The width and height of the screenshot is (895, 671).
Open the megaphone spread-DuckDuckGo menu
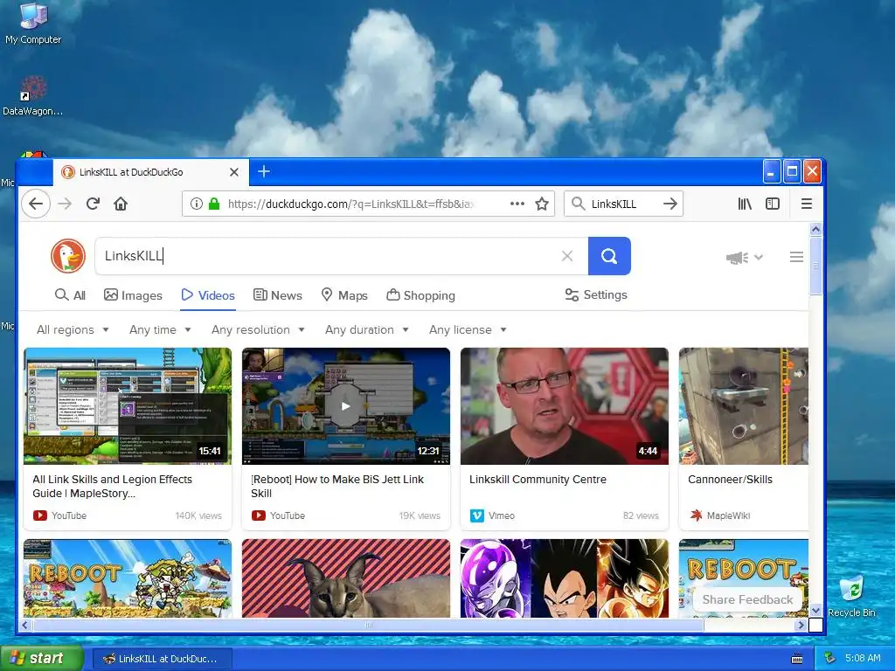coord(745,258)
